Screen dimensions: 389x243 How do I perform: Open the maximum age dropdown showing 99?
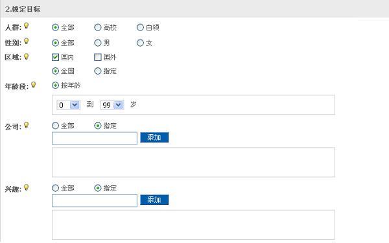pos(112,105)
